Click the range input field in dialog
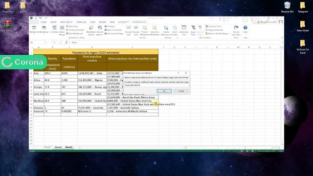The width and height of the screenshot is (313, 176). tap(156, 85)
